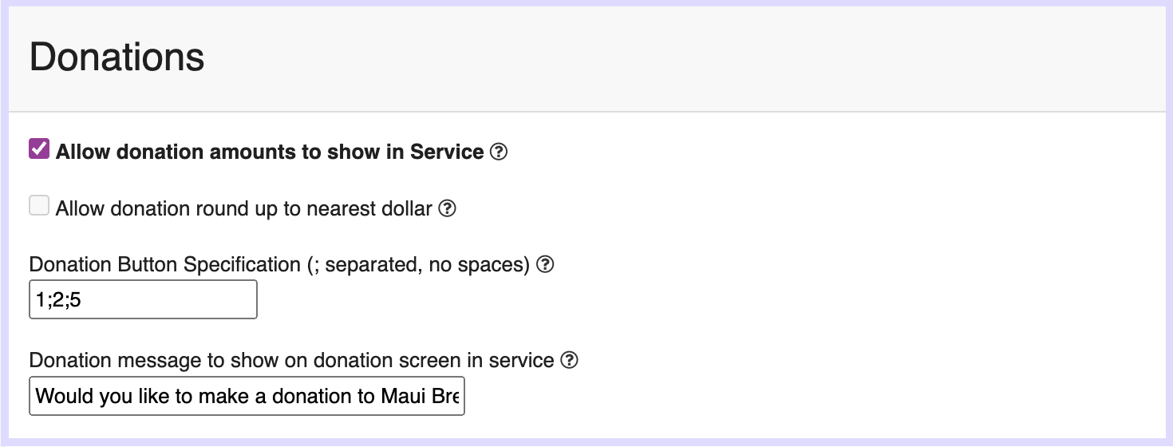
Task: Focus the Donation Button Specification input field
Action: [x=143, y=299]
